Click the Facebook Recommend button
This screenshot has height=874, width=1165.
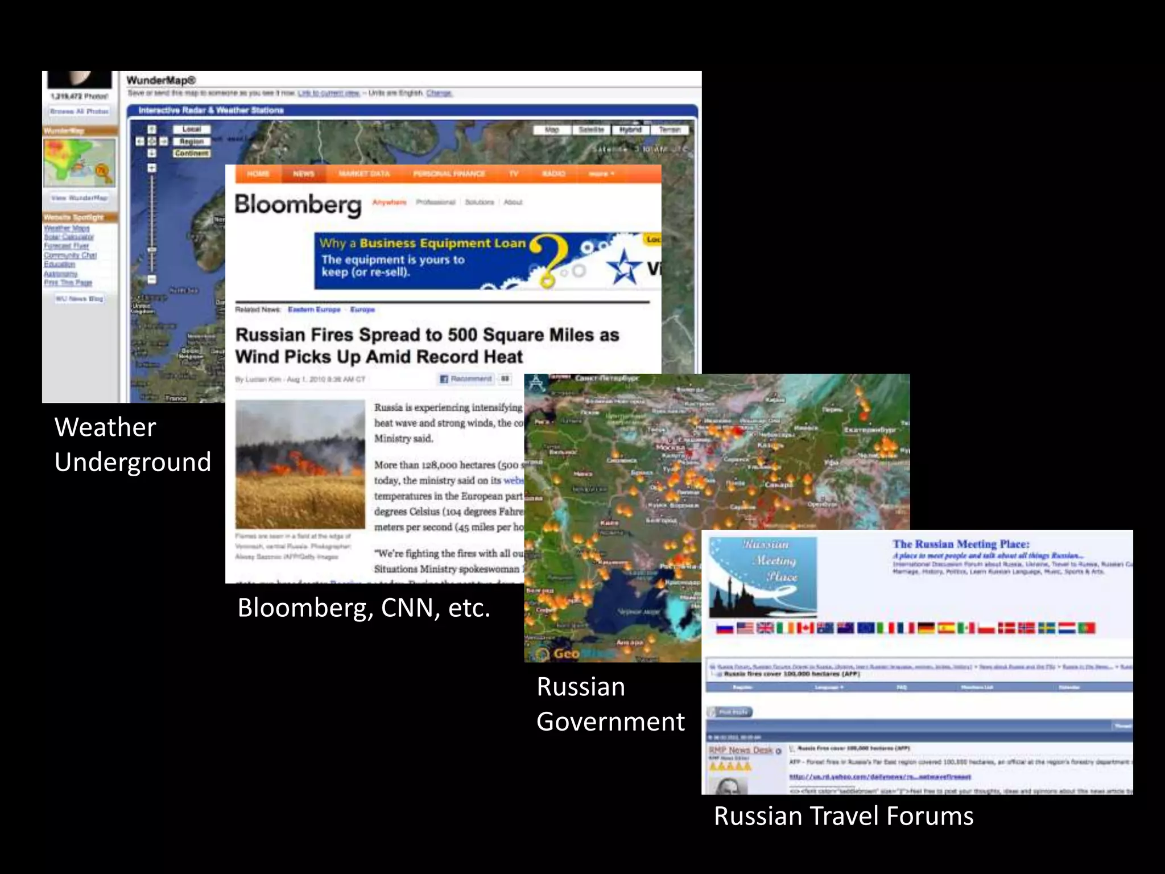pyautogui.click(x=466, y=379)
